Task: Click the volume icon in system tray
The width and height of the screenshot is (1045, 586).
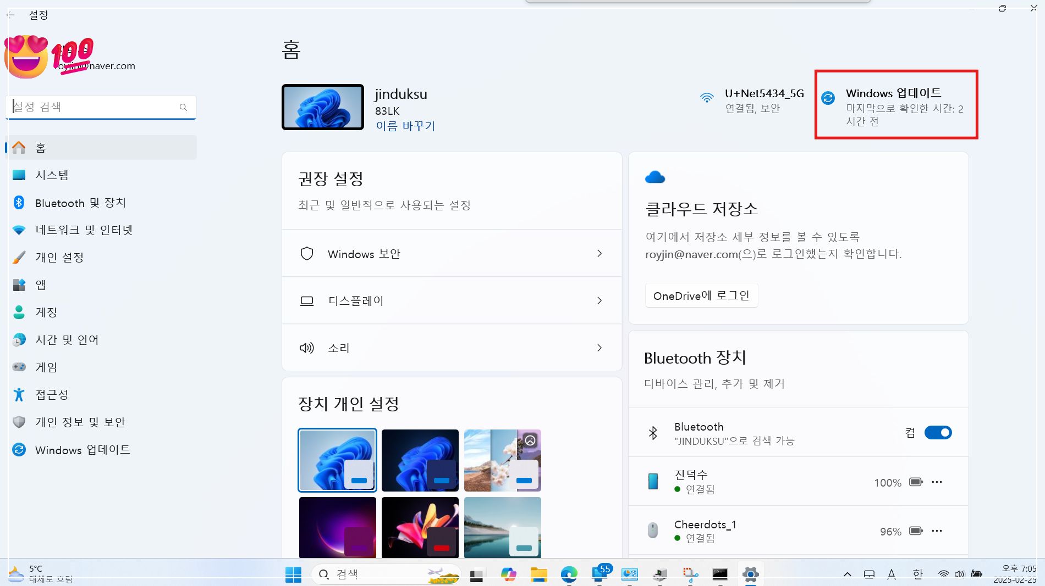Action: [960, 574]
